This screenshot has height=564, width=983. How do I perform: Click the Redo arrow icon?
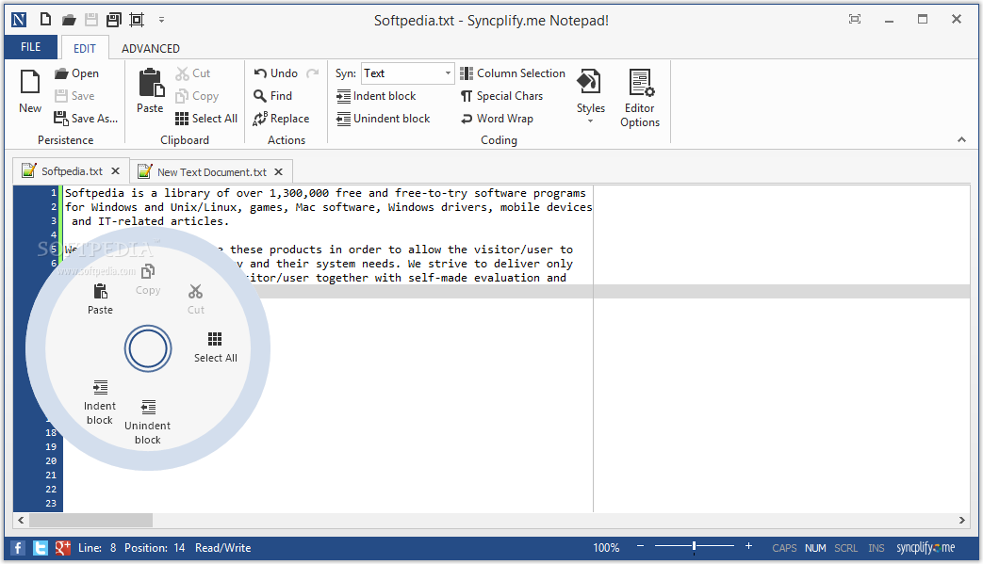[313, 73]
